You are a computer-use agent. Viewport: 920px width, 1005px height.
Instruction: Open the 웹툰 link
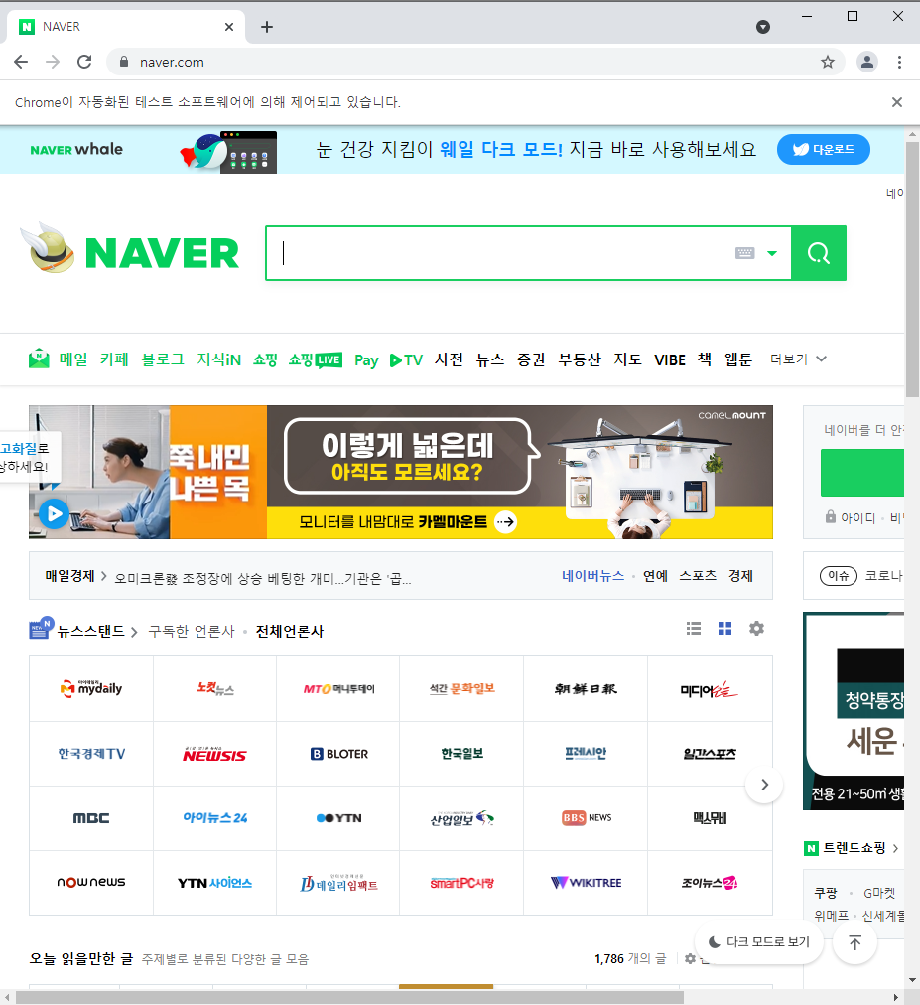pyautogui.click(x=738, y=359)
